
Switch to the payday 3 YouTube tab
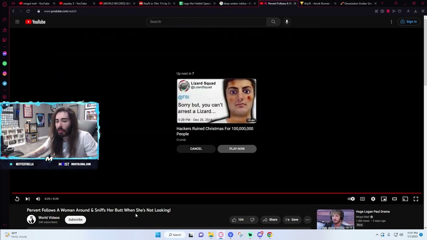click(x=75, y=3)
